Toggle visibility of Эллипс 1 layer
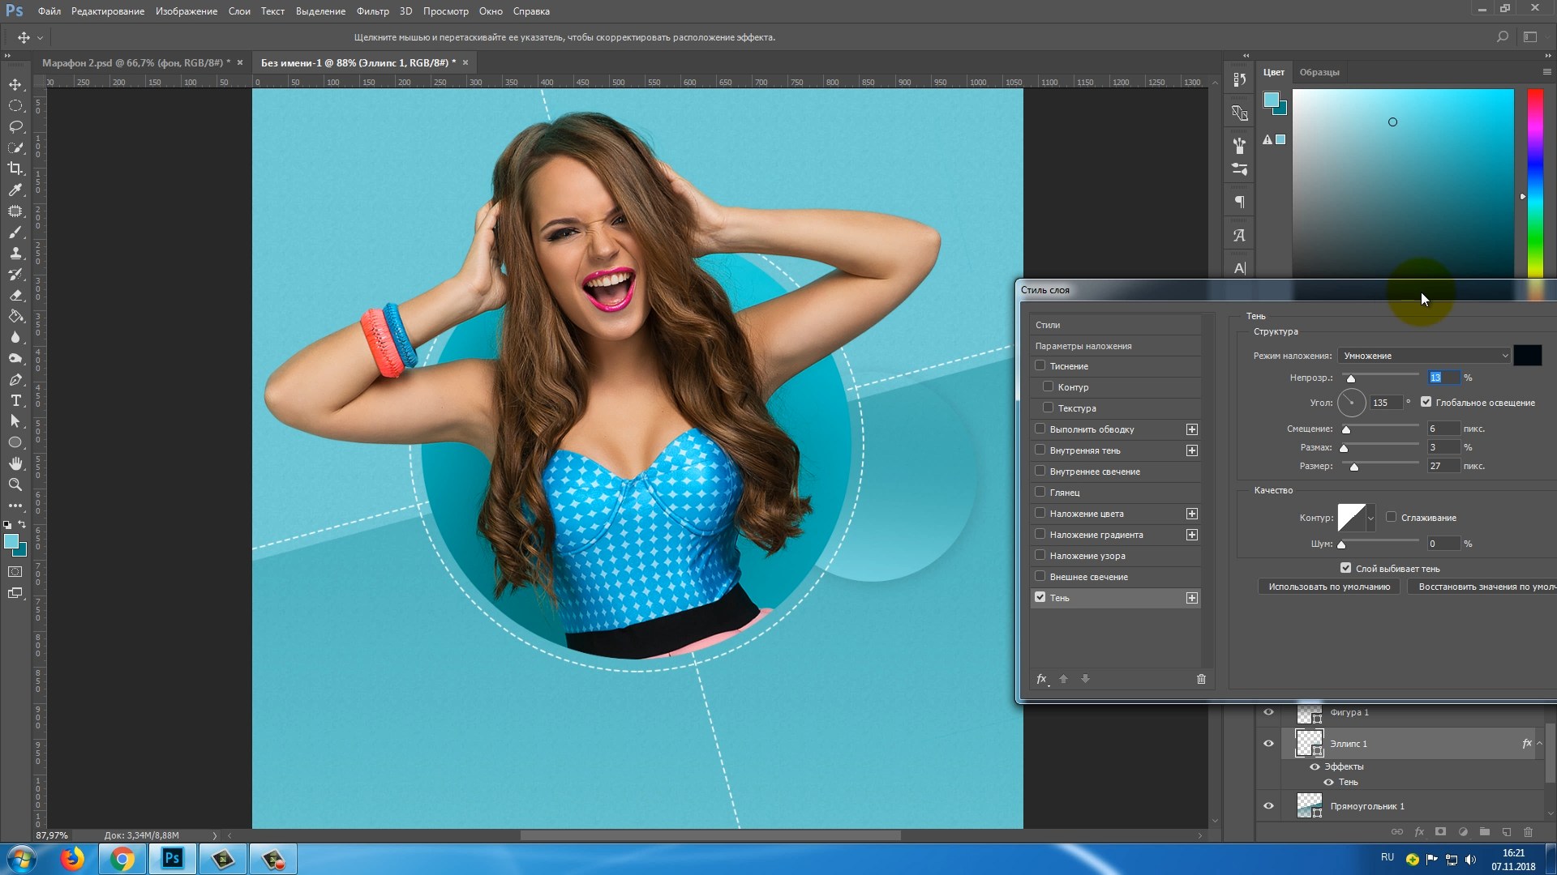The height and width of the screenshot is (875, 1557). pos(1267,744)
